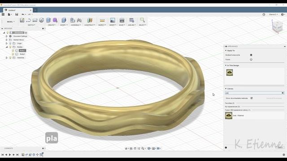Open the Zoom tool in navigation bar

tap(143, 148)
